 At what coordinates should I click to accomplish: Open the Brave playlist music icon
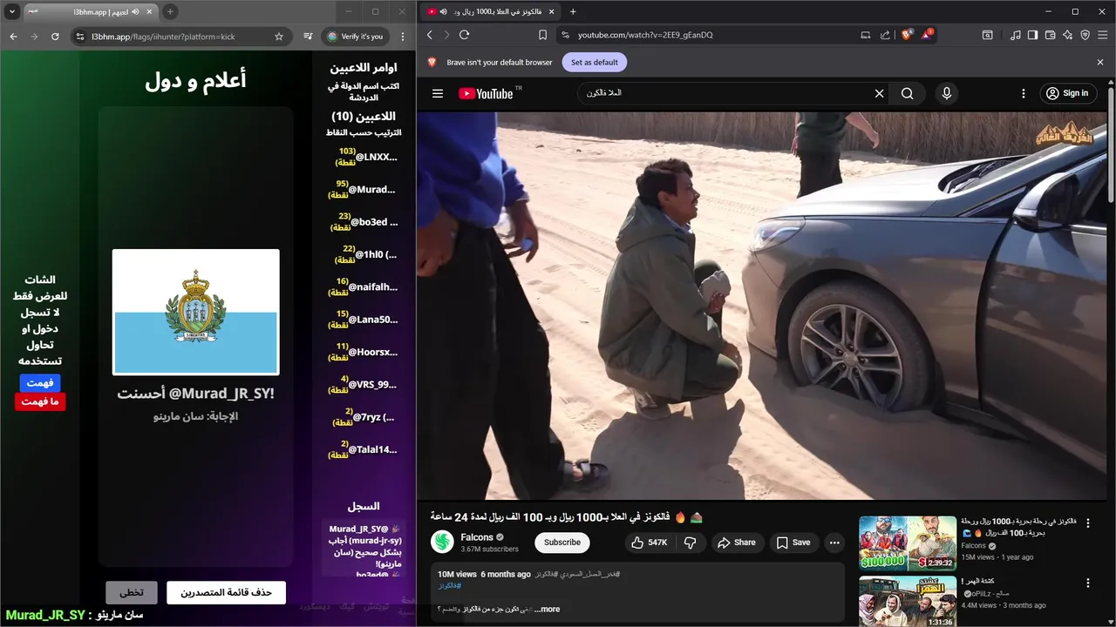tap(1016, 35)
